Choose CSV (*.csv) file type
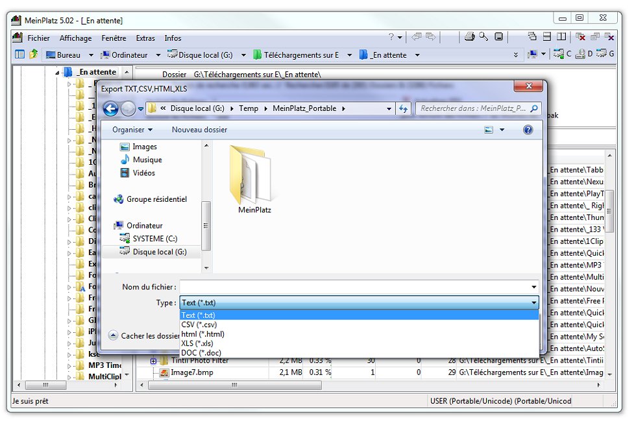Viewport: 636px width, 425px height. coord(359,324)
